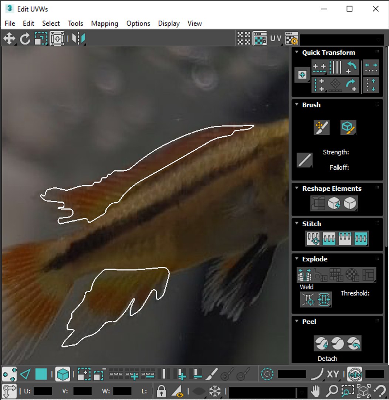Collapse the Peel rollout
The height and width of the screenshot is (400, 389).
(297, 321)
